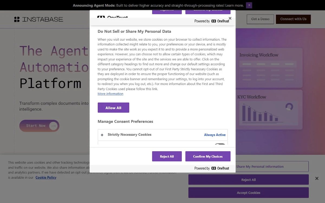Open the announcement arrow icon
The image size is (325, 203).
[x=249, y=5]
